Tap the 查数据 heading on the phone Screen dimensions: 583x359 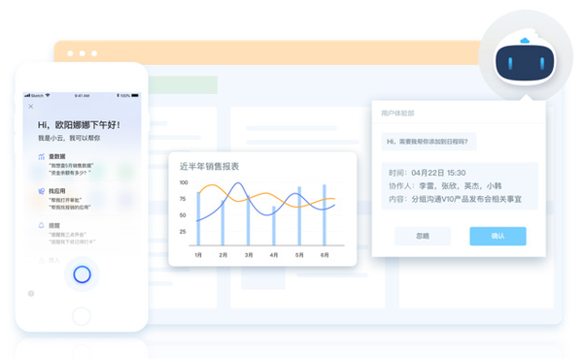(57, 156)
